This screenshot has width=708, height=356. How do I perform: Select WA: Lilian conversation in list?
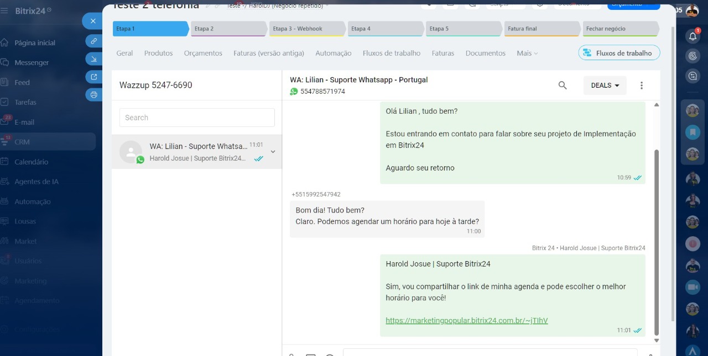tap(197, 152)
